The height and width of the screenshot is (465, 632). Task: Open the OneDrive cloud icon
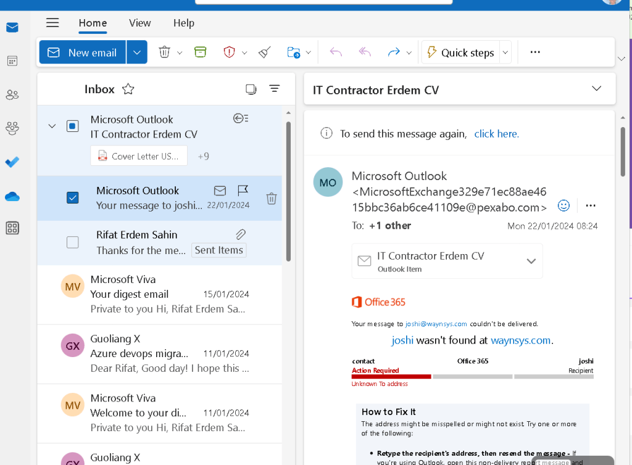click(12, 197)
